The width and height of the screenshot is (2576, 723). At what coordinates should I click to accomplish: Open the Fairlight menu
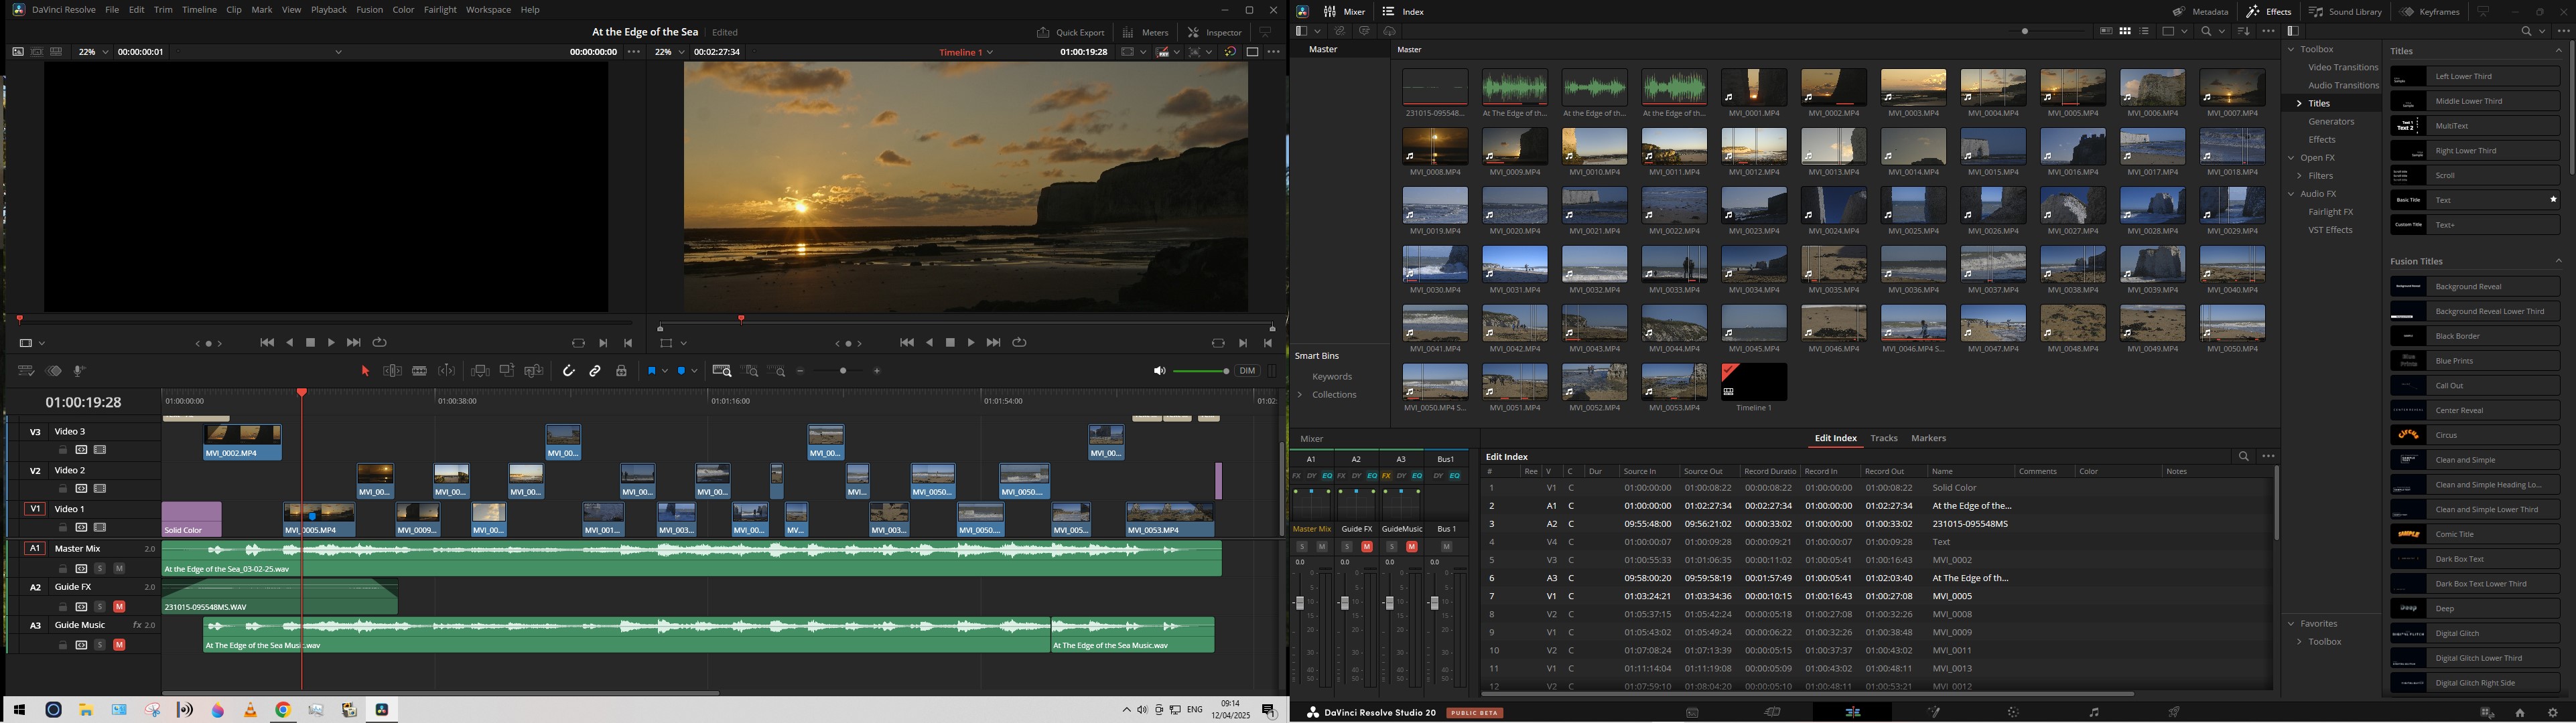point(440,10)
